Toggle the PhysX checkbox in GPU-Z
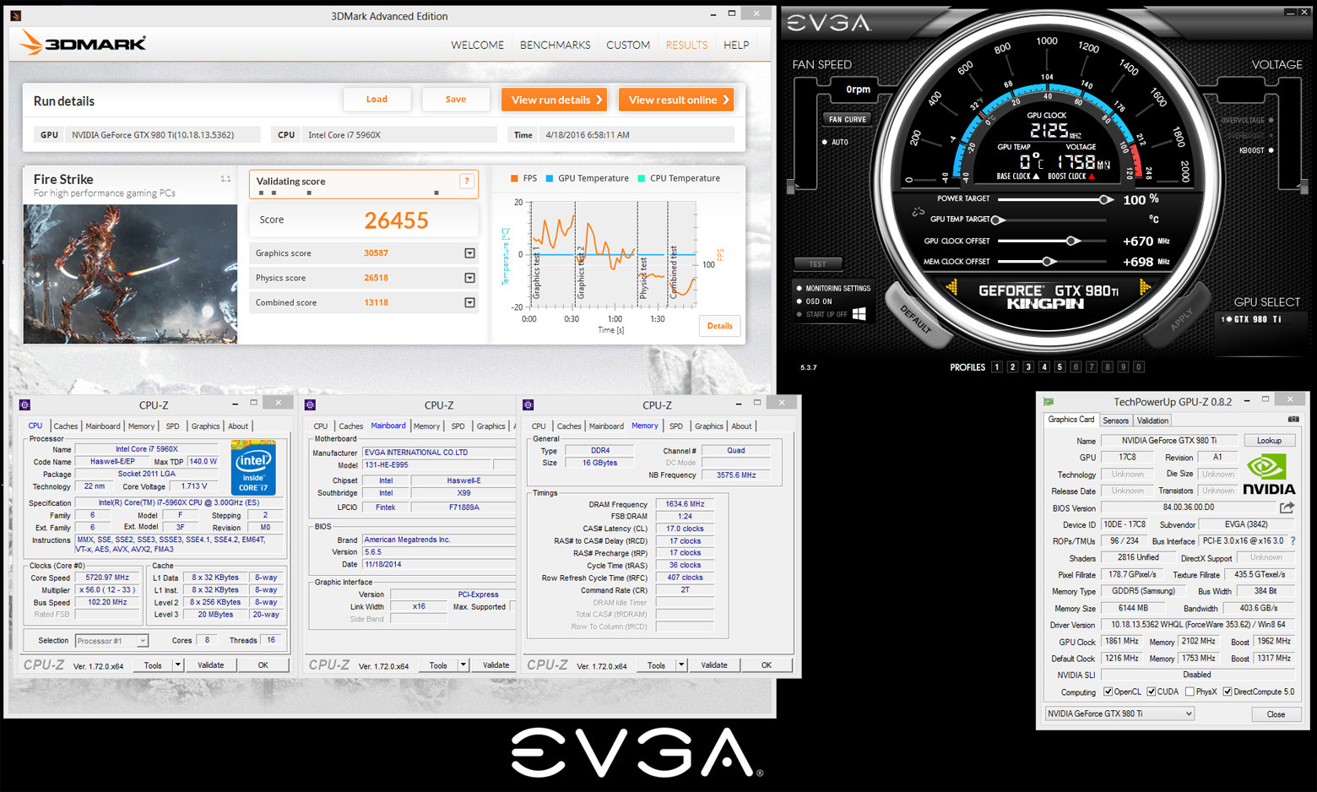 [x=1190, y=692]
